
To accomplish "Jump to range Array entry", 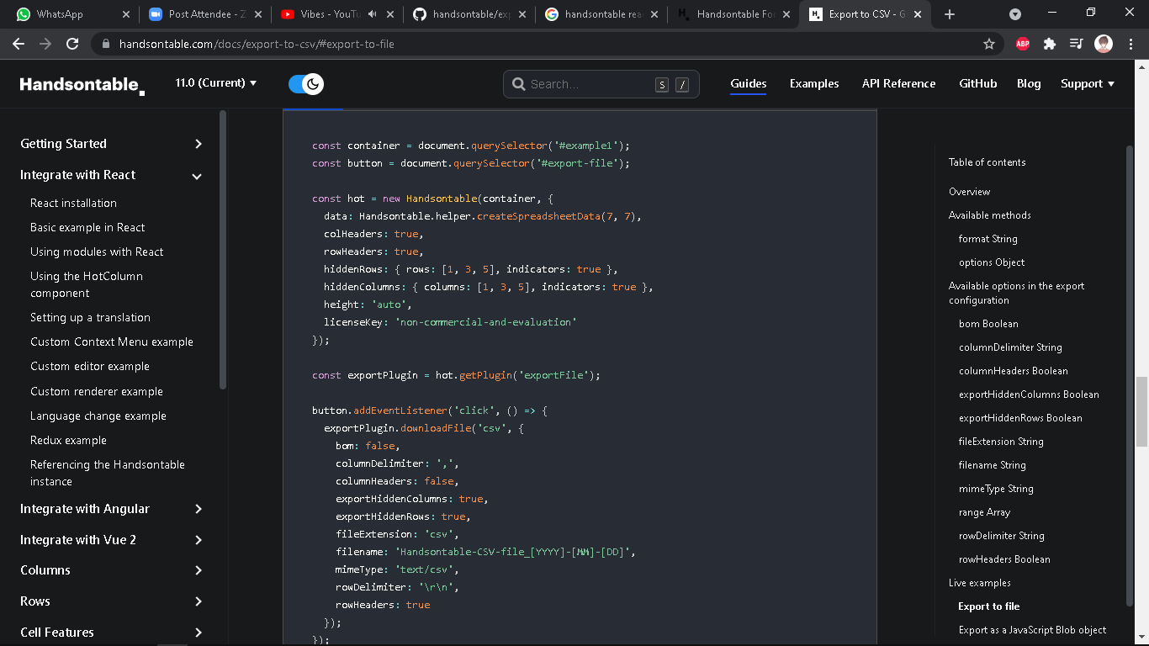I will [985, 512].
